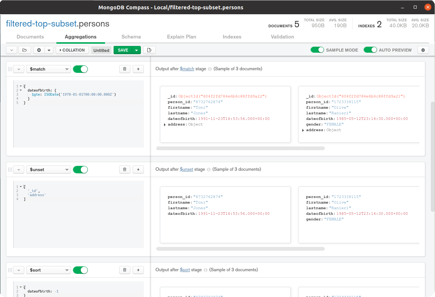Click export pipeline to language icon
435x297 pixels.
(x=149, y=50)
